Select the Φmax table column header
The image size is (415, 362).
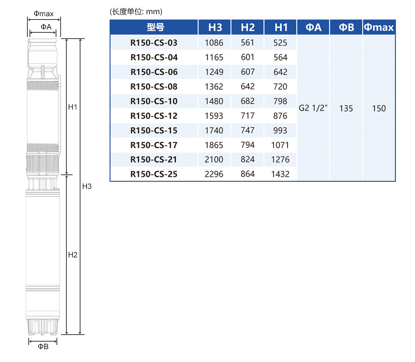[x=379, y=27]
